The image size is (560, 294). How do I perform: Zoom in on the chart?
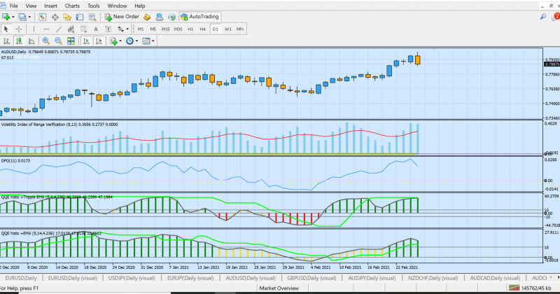point(45,41)
